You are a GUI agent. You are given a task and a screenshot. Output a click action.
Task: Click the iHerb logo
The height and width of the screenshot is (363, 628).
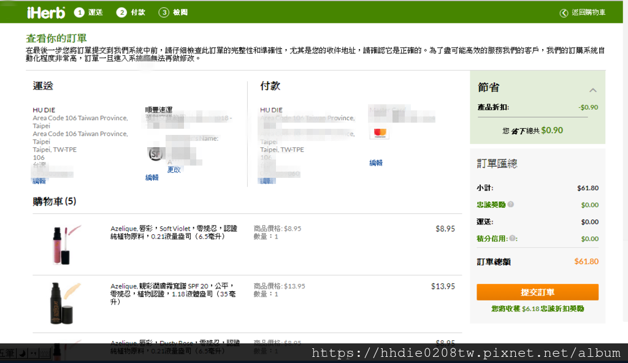(x=45, y=12)
